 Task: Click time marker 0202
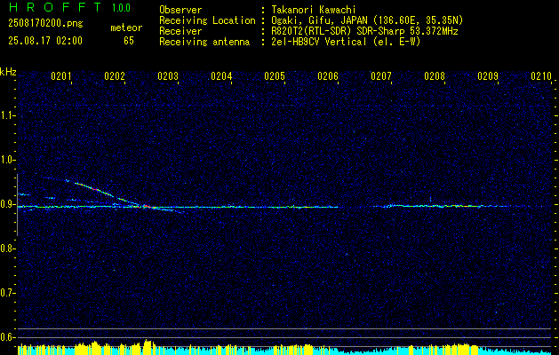115,76
